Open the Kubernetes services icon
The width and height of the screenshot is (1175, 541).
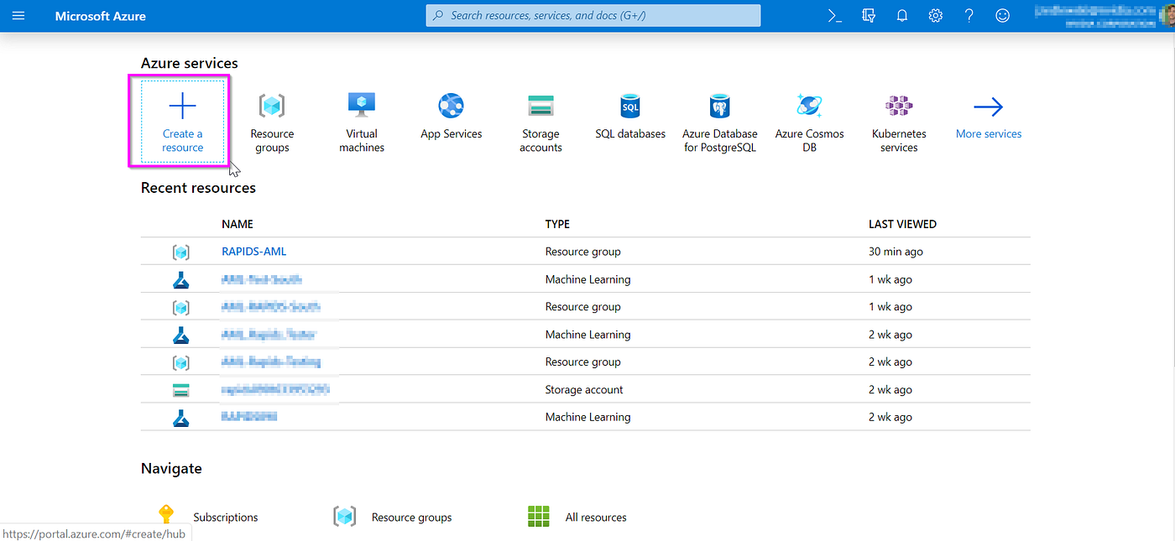tap(899, 106)
